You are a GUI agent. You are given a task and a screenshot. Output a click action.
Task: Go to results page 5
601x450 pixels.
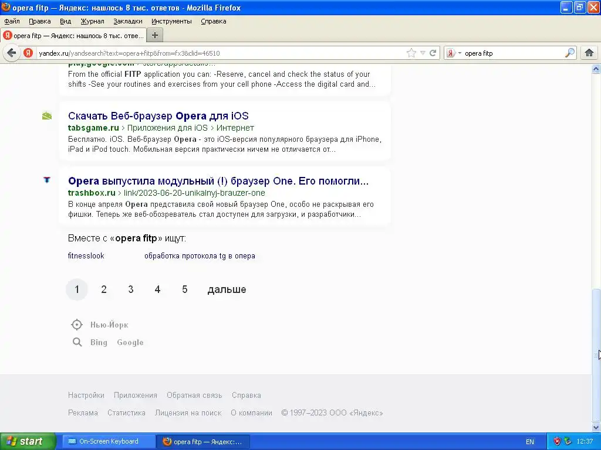tap(185, 289)
